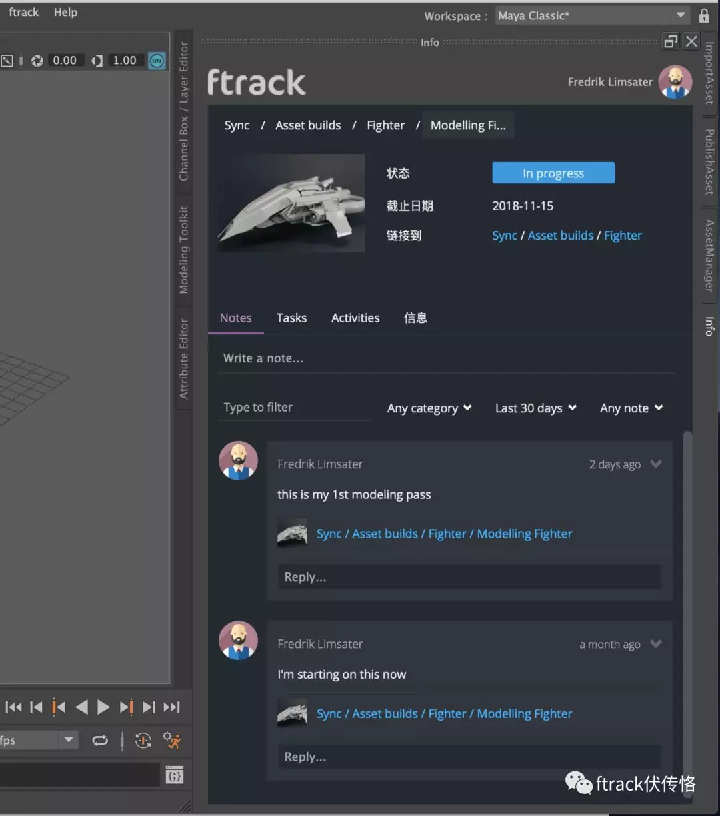
Task: Follow the linked Asset builds link
Action: click(x=561, y=236)
